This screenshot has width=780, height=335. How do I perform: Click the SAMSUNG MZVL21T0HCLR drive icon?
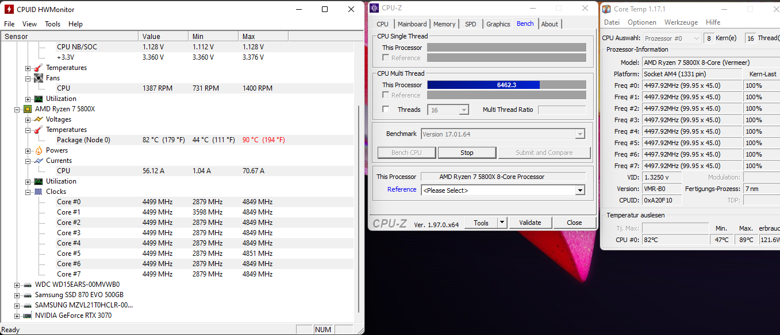pos(27,305)
